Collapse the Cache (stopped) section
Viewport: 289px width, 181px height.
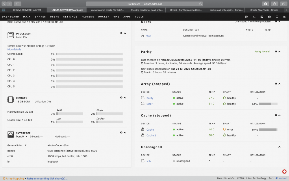click(279, 116)
